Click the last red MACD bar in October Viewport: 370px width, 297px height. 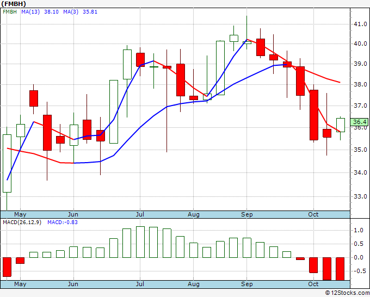tap(340, 269)
